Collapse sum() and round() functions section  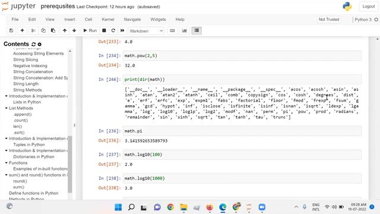point(7,175)
